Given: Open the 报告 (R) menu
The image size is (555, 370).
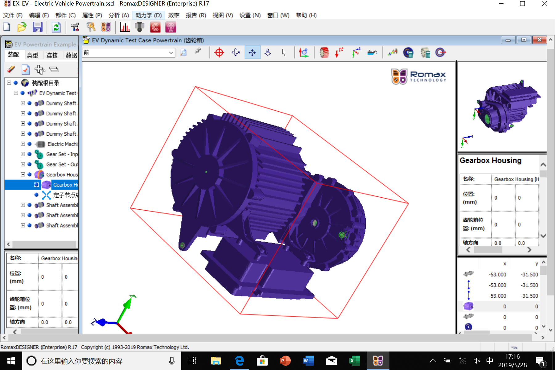Looking at the screenshot, I should tap(196, 15).
